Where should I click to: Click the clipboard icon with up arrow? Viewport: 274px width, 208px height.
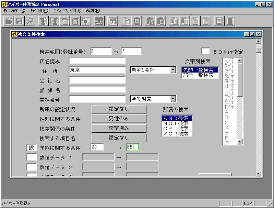coord(150,21)
